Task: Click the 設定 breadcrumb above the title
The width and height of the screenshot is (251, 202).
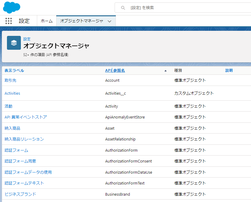Action: [x=27, y=39]
